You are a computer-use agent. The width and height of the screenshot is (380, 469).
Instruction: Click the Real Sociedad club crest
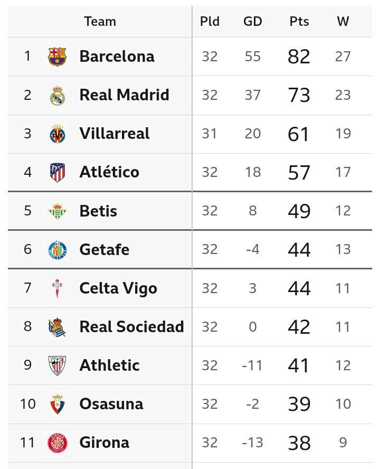click(58, 327)
